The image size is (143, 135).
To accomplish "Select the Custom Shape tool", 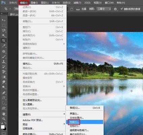I will click(4, 108).
